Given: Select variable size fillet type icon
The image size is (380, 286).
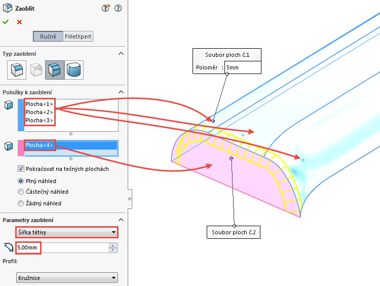Looking at the screenshot, I should pos(36,70).
